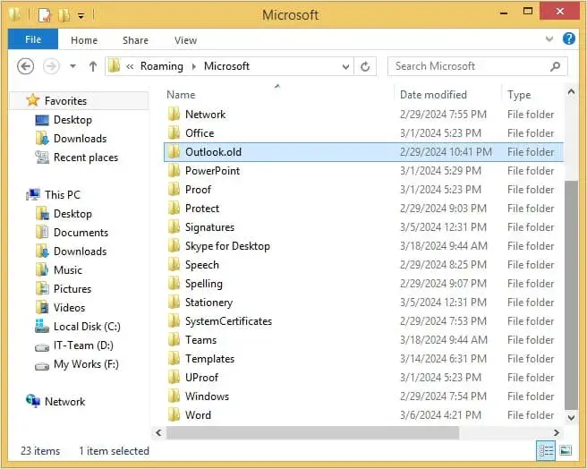Open Customize Quick Access Toolbar dropdown
The image size is (587, 469).
pos(81,16)
